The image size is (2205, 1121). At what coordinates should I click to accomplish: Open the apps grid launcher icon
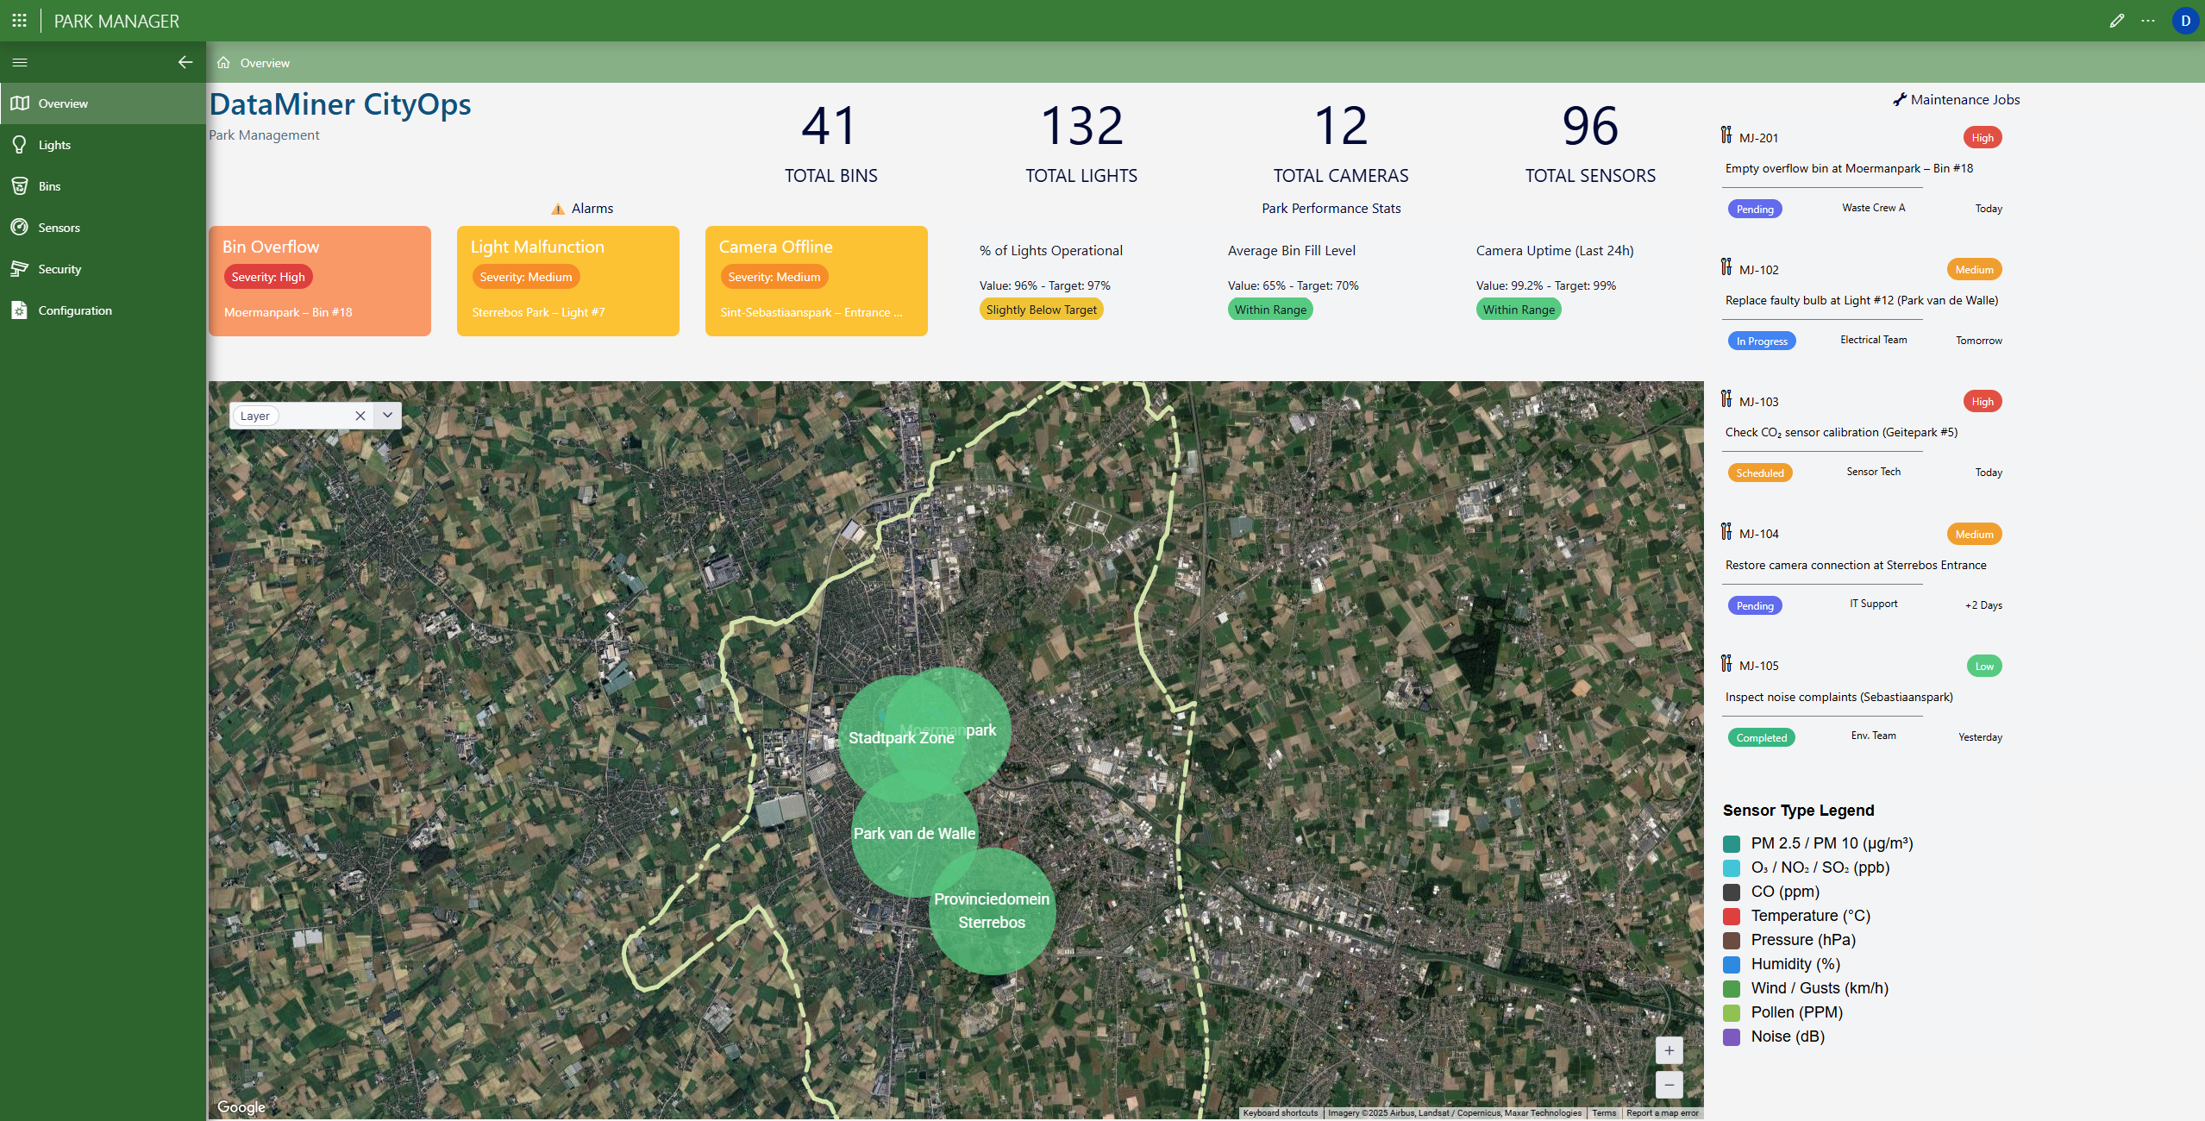[19, 21]
